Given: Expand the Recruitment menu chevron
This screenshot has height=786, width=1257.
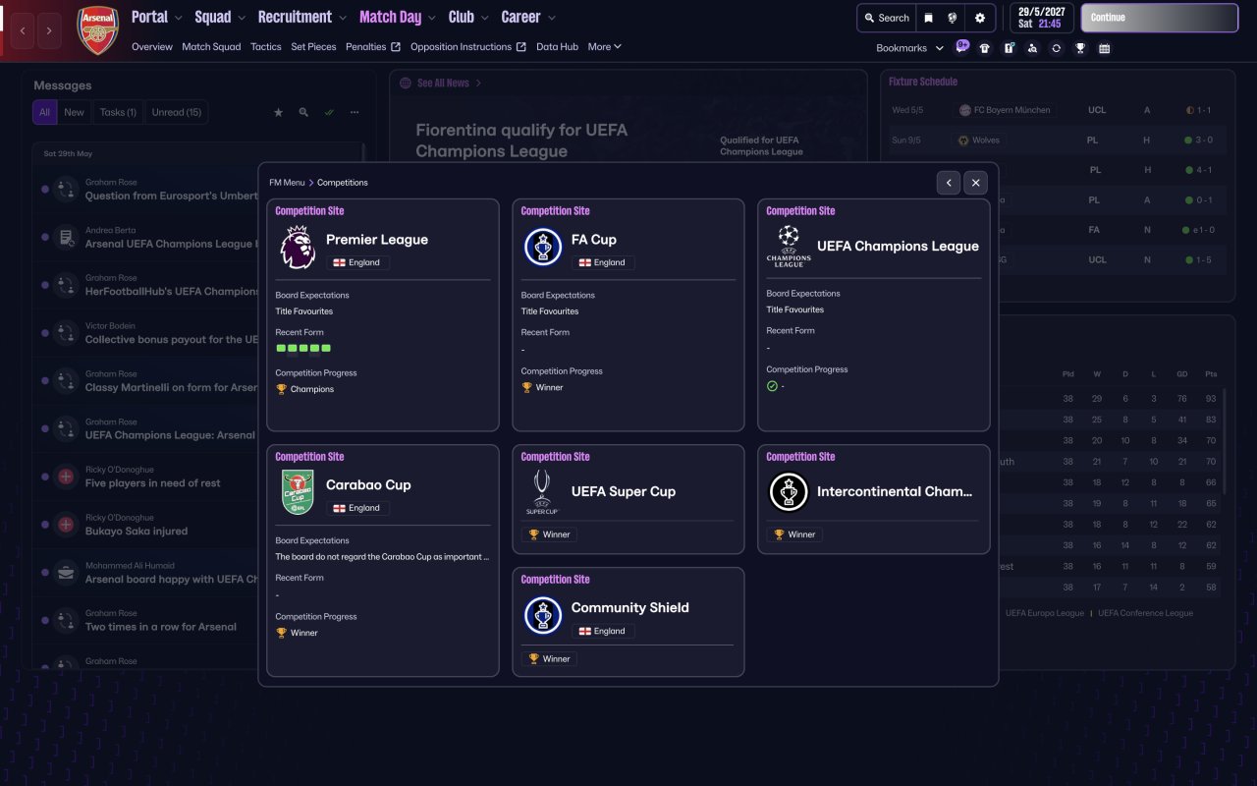Looking at the screenshot, I should click(x=342, y=18).
